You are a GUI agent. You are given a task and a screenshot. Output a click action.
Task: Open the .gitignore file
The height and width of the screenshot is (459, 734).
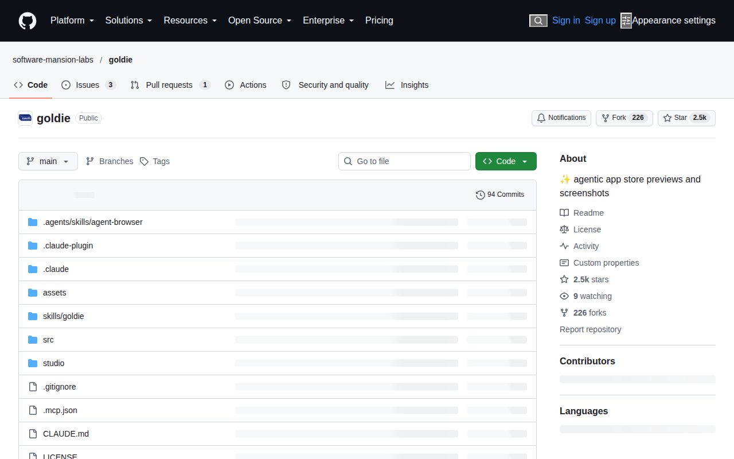point(60,387)
